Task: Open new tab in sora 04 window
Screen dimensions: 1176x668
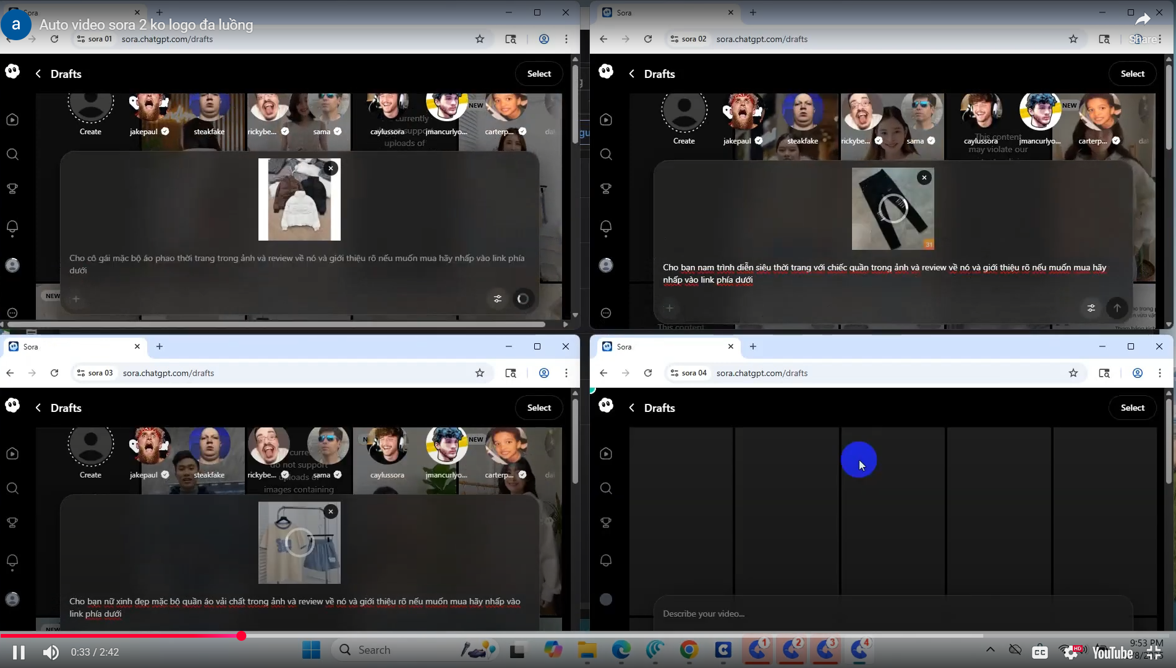Action: click(752, 346)
